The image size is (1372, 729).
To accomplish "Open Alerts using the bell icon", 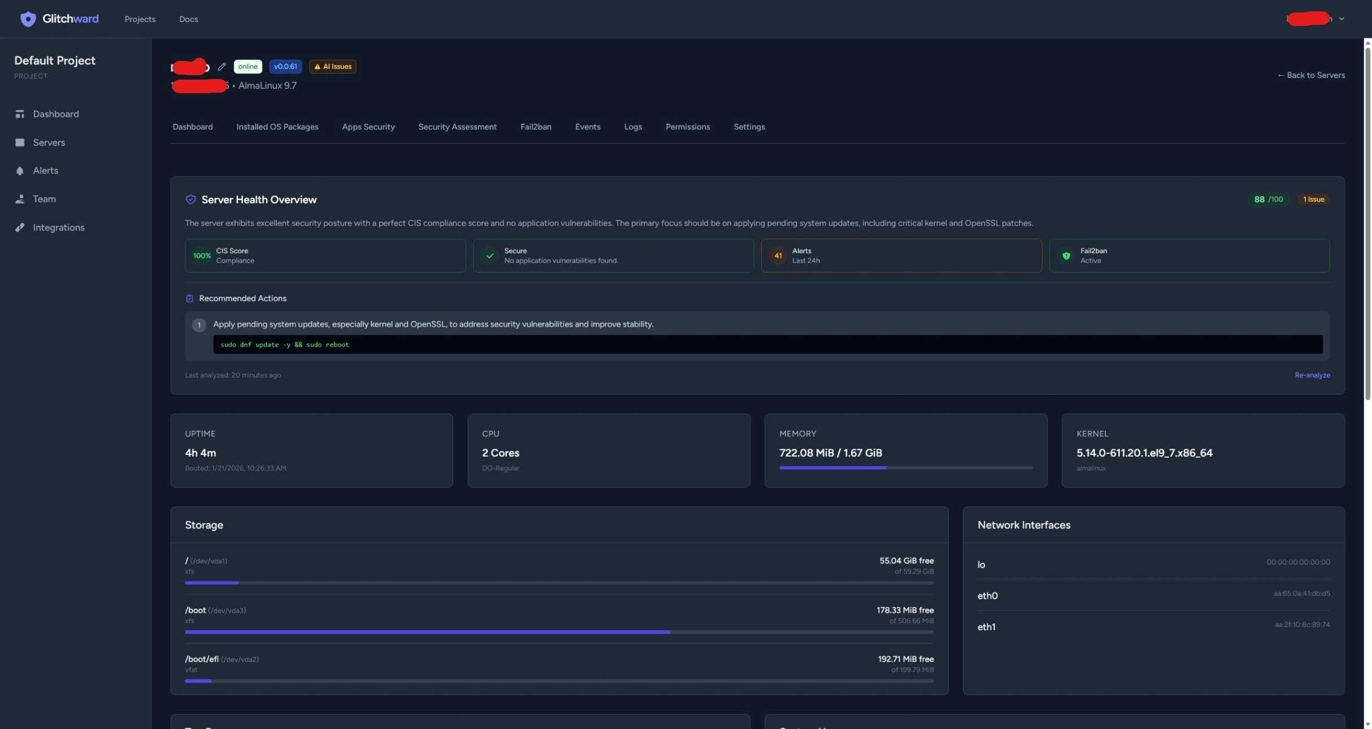I will [x=20, y=170].
